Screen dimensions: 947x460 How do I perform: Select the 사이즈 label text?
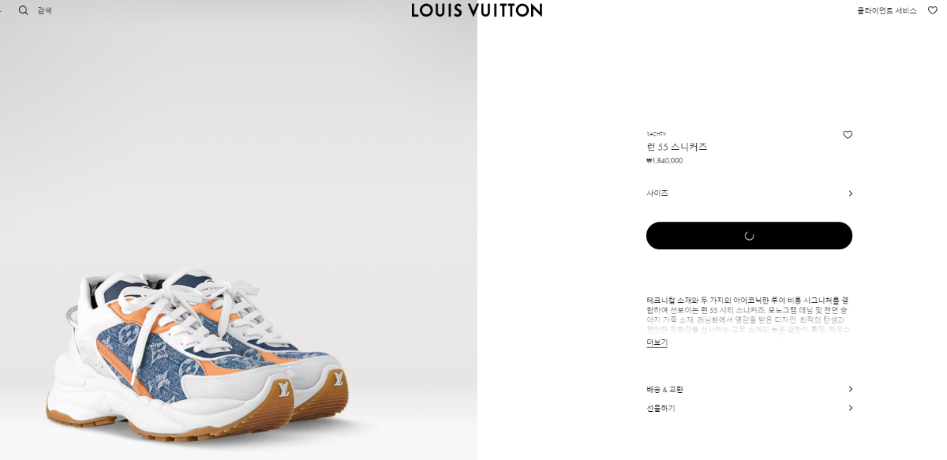click(657, 193)
